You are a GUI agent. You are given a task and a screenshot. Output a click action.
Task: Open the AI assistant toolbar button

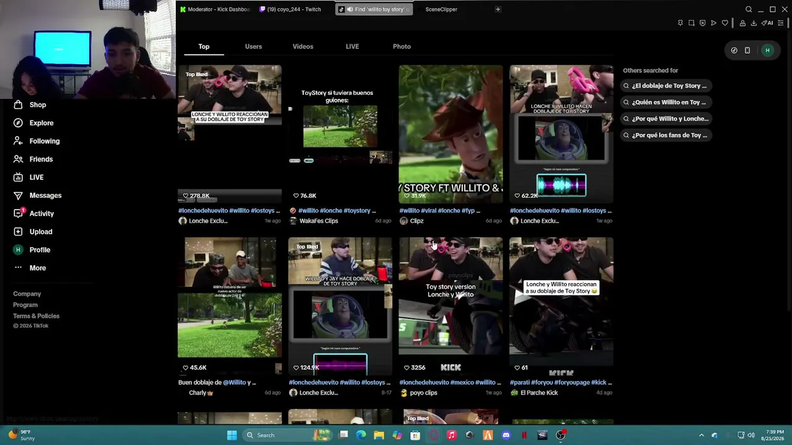click(x=767, y=23)
